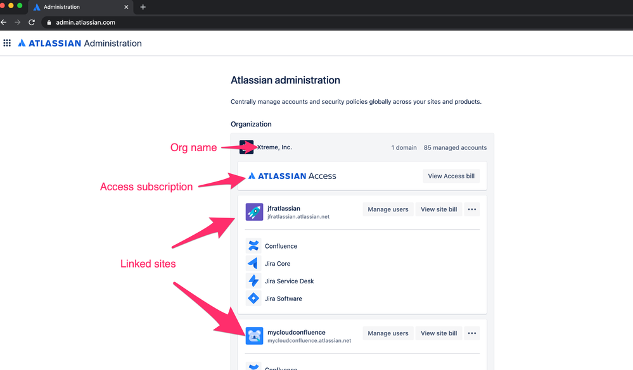The width and height of the screenshot is (633, 370).
Task: Open View Access bill
Action: (x=451, y=176)
